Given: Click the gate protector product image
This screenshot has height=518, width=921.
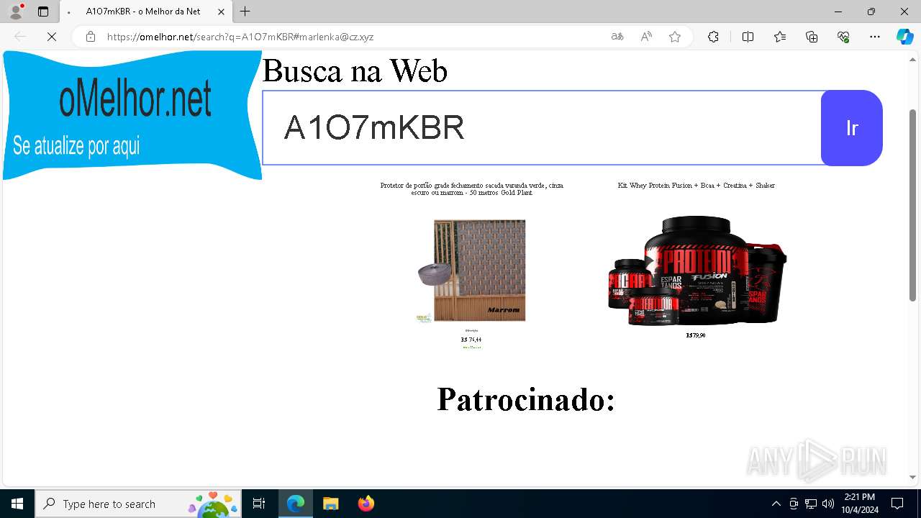Looking at the screenshot, I should 472,271.
